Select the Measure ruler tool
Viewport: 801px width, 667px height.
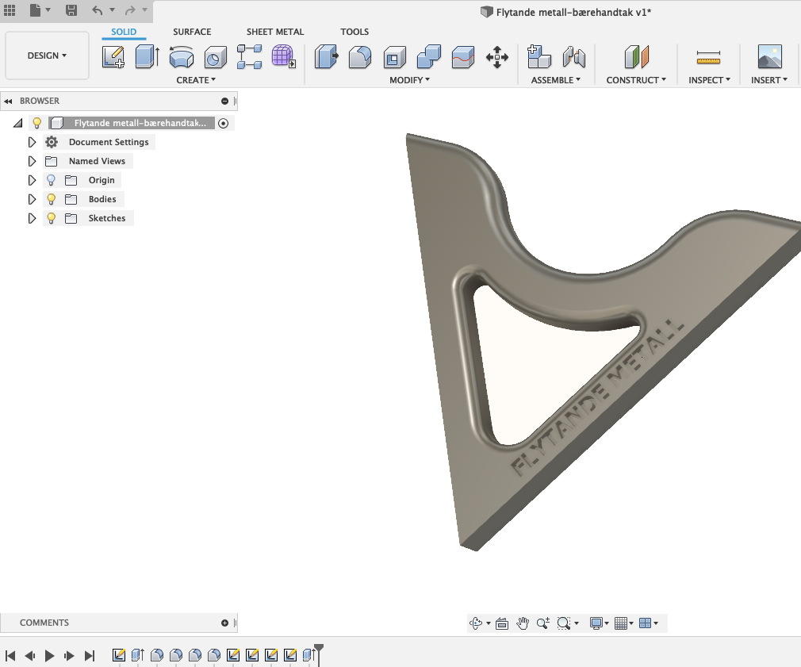click(708, 57)
